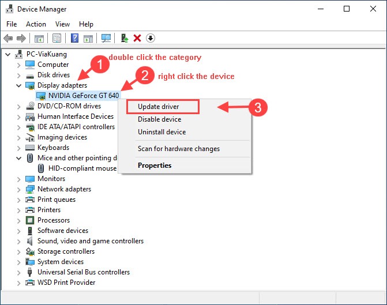Expand the DVD/CD-ROM drives chevron
387x305 pixels.
coord(19,107)
